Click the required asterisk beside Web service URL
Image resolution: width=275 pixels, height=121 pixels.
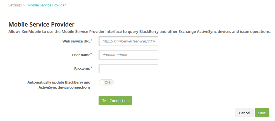tap(91, 41)
